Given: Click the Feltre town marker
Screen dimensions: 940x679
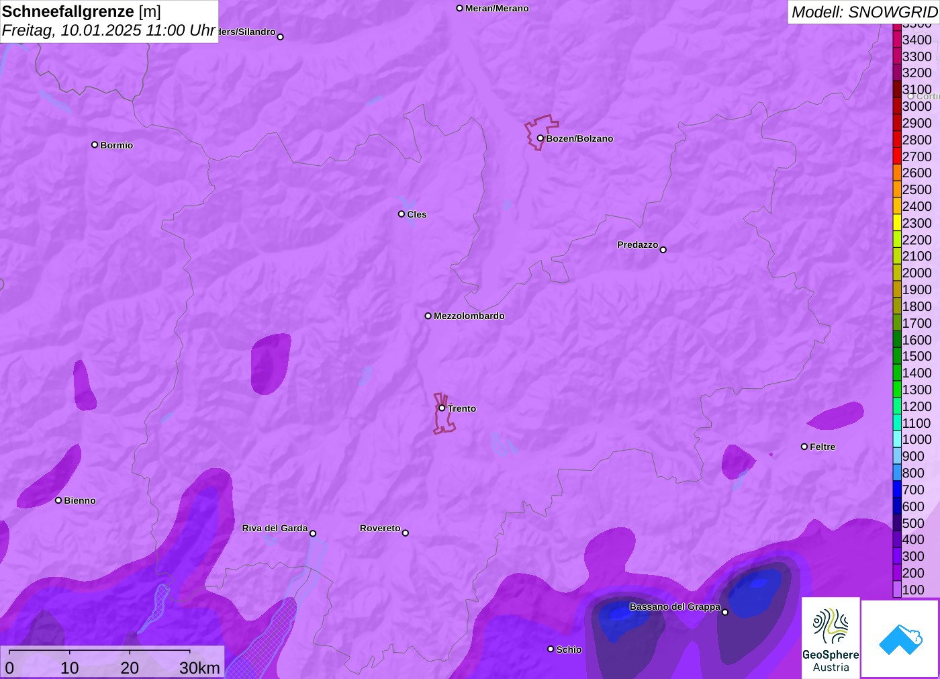Looking at the screenshot, I should pyautogui.click(x=804, y=447).
